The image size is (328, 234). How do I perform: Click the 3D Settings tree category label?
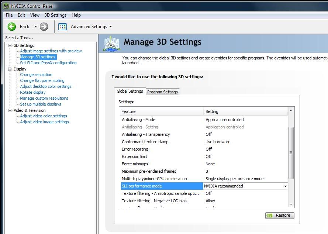[x=24, y=45]
